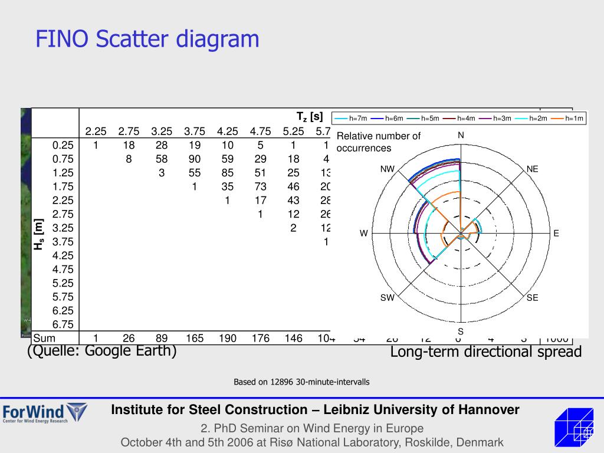The image size is (604, 453).
Task: Click the S compass label
Action: 461,331
